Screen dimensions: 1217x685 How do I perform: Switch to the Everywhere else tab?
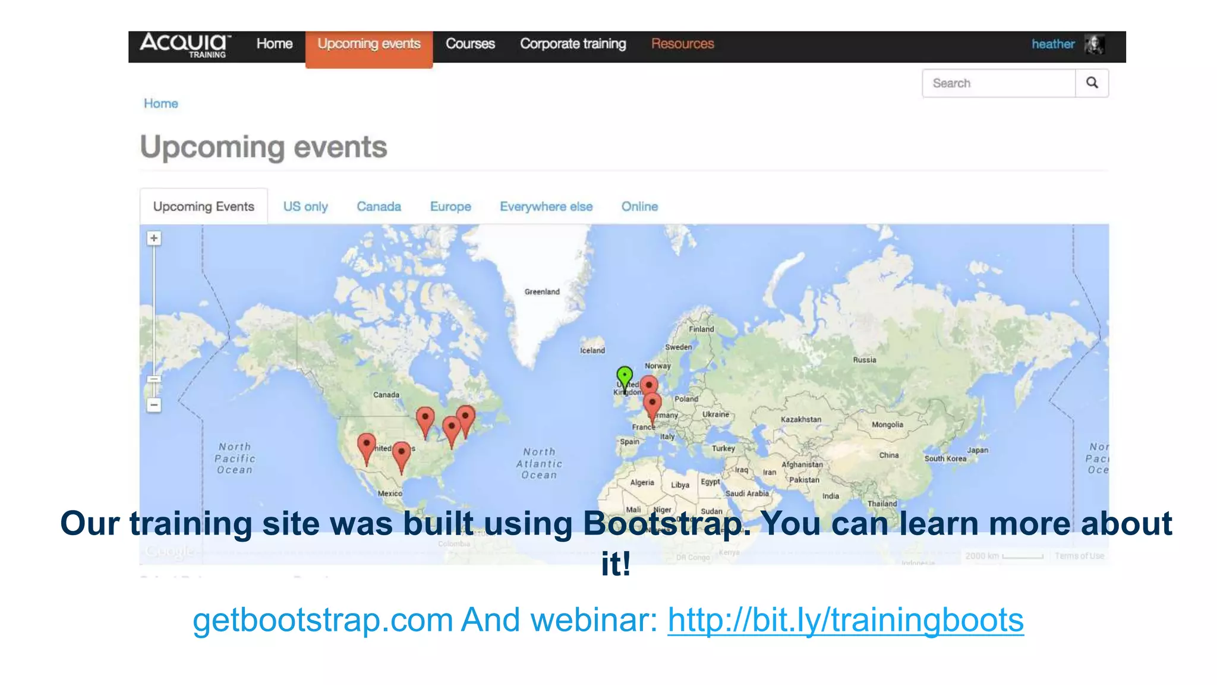(546, 206)
